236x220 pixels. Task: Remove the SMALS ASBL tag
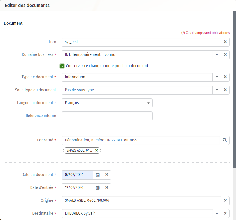point(97,150)
